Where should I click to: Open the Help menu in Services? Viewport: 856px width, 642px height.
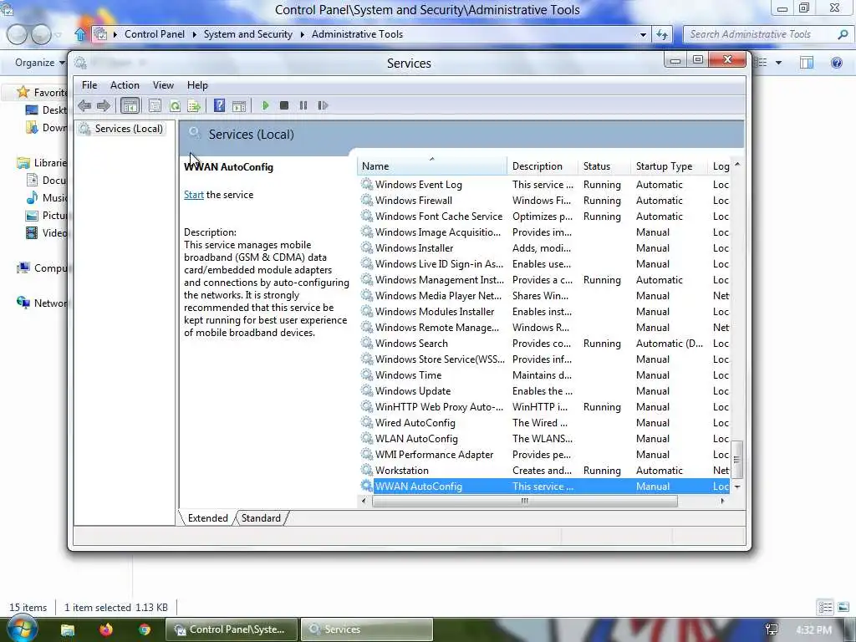point(197,85)
